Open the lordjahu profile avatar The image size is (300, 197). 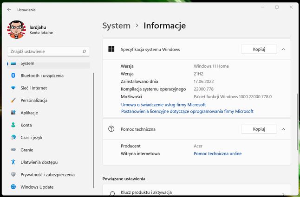(x=16, y=30)
